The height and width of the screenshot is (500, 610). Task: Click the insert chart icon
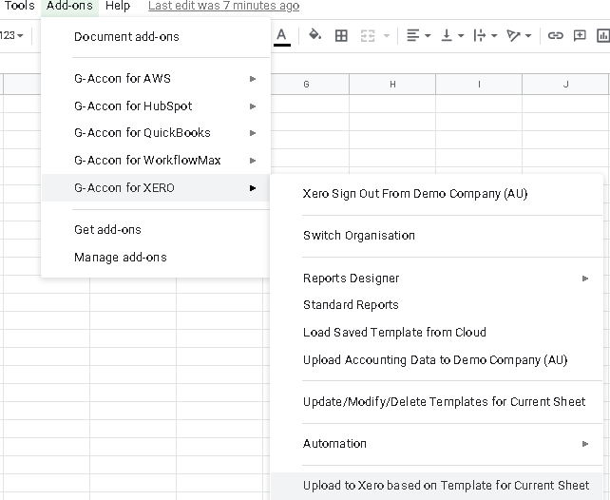(602, 35)
